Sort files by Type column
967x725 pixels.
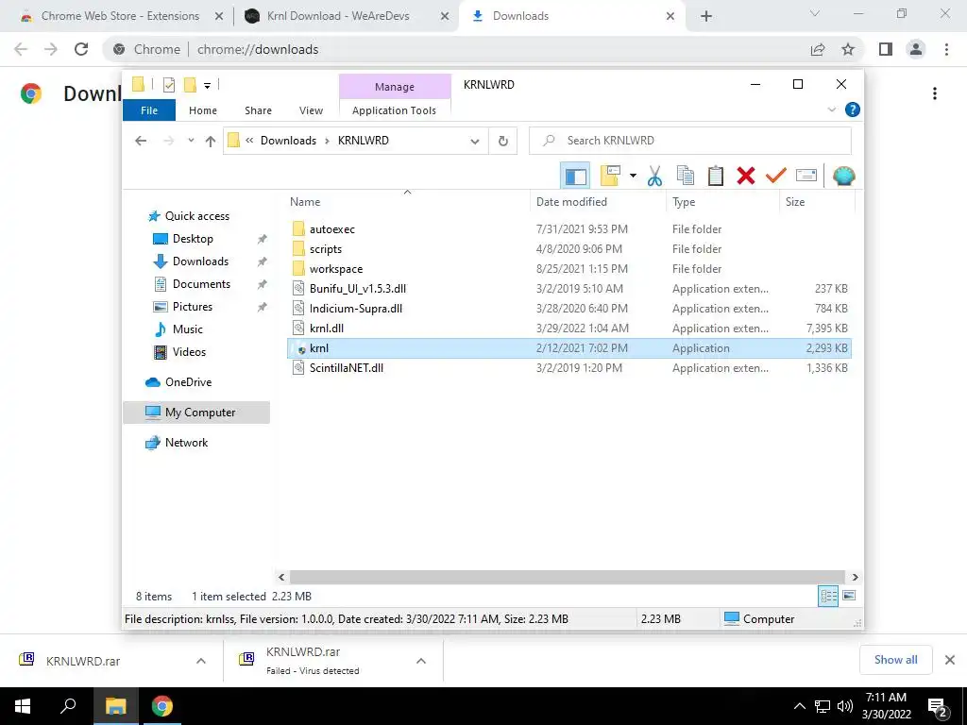click(722, 202)
